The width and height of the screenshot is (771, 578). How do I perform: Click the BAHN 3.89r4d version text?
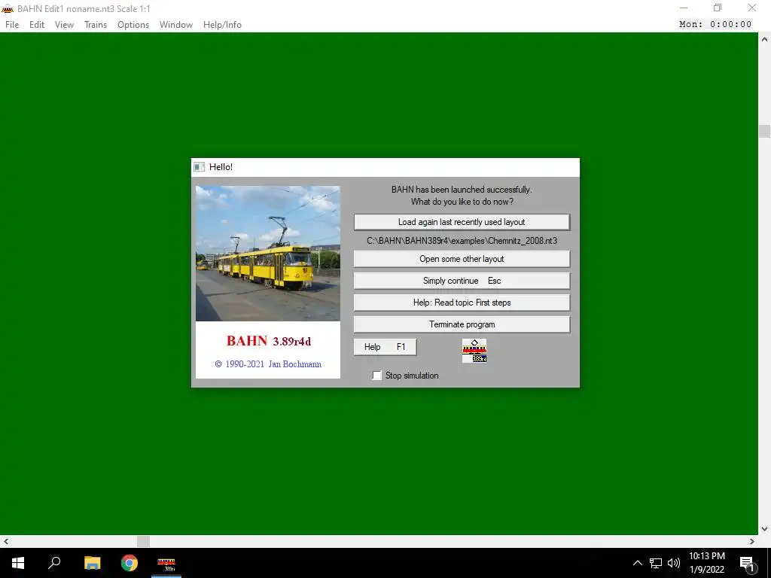[269, 341]
